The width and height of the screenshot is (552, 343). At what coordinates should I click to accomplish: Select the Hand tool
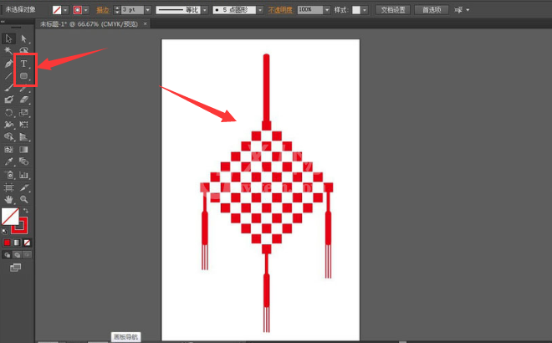(9, 200)
